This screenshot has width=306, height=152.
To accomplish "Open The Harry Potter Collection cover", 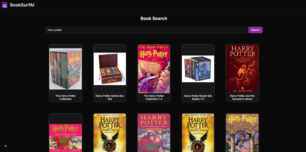I will point(65,68).
